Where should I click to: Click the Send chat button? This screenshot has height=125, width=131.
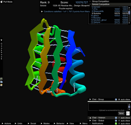tap(121, 113)
